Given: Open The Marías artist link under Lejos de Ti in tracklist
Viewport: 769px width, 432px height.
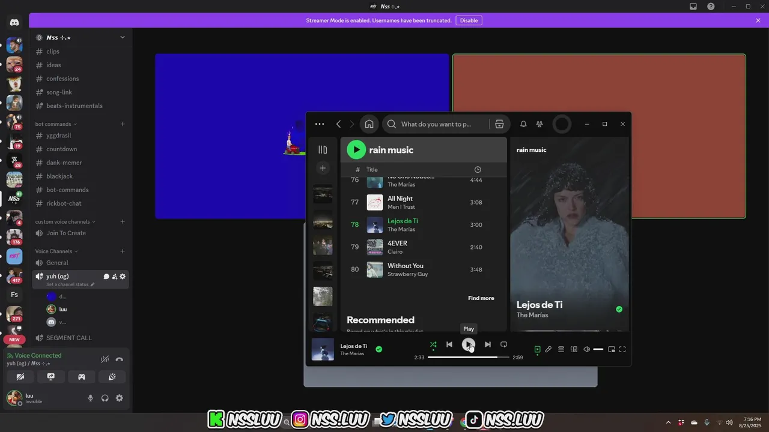Looking at the screenshot, I should click(x=401, y=229).
